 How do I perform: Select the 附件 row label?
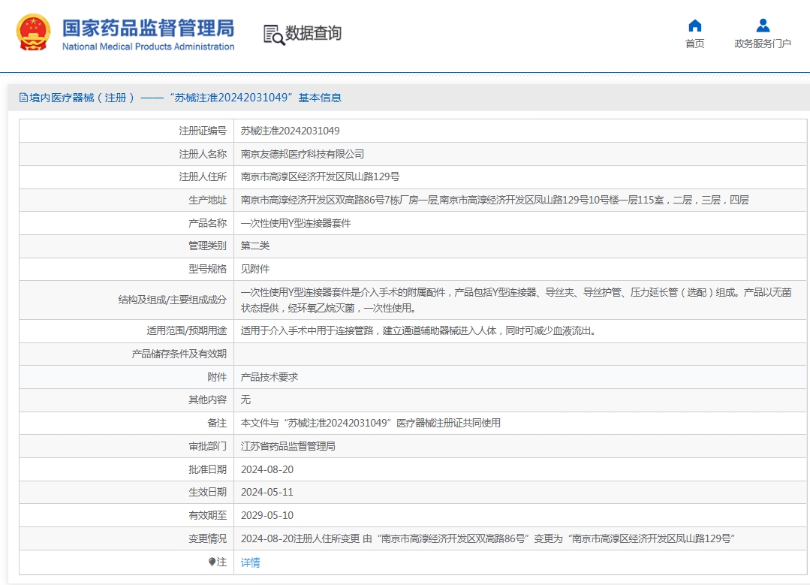[217, 377]
